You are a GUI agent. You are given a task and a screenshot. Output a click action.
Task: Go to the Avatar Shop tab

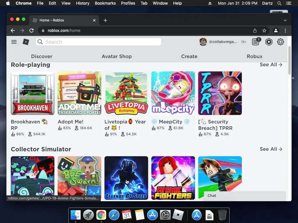(x=117, y=56)
